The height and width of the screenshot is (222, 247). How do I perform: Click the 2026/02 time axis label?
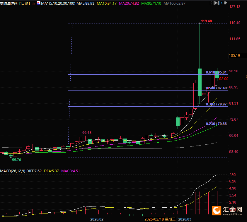pyautogui.click(x=97, y=219)
